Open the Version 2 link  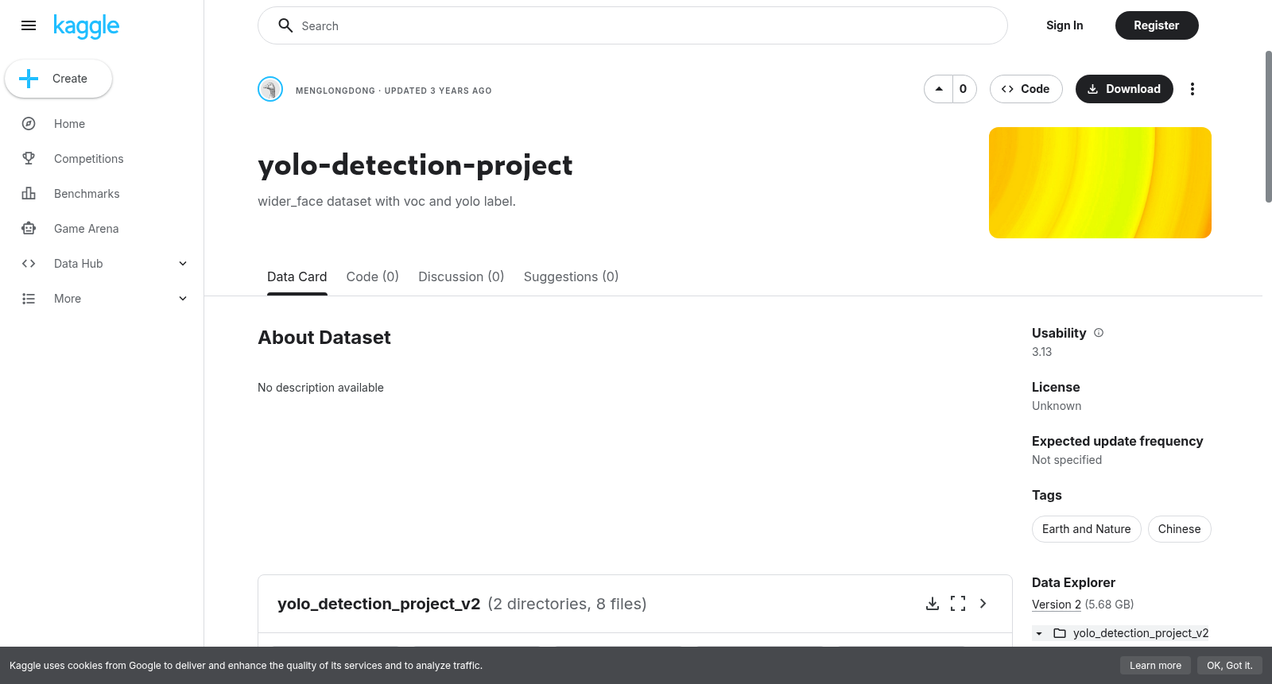pyautogui.click(x=1057, y=605)
